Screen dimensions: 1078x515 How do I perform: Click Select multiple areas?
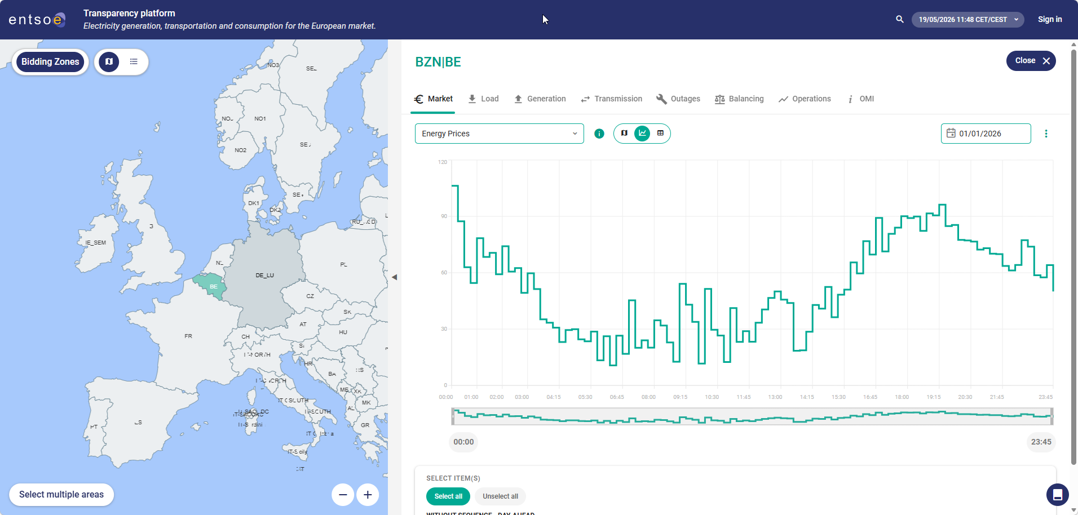[x=61, y=495]
